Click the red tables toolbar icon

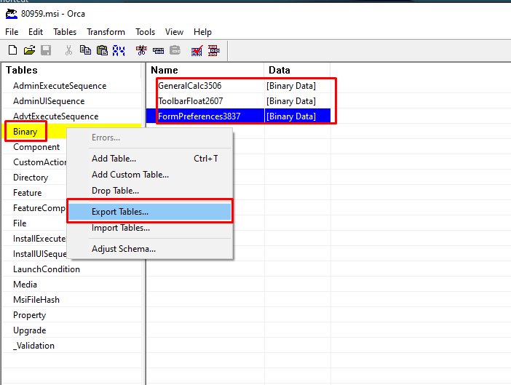214,50
